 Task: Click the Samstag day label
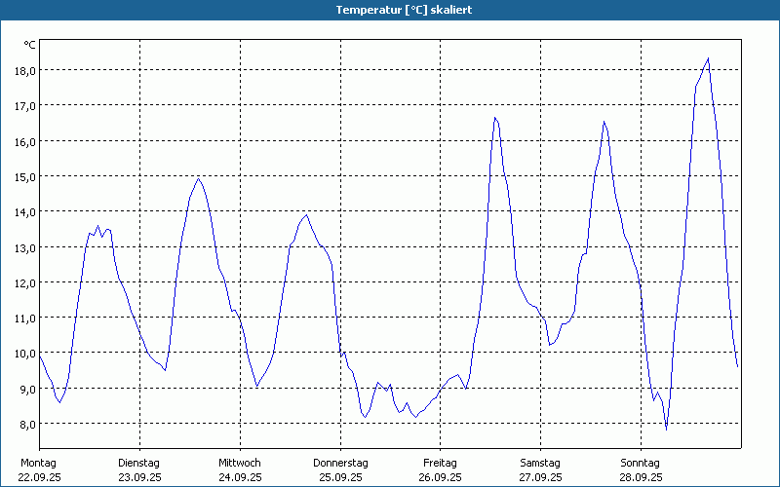540,463
